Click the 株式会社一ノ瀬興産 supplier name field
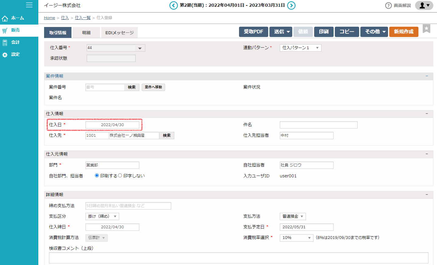This screenshot has height=265, width=437. tap(134, 136)
